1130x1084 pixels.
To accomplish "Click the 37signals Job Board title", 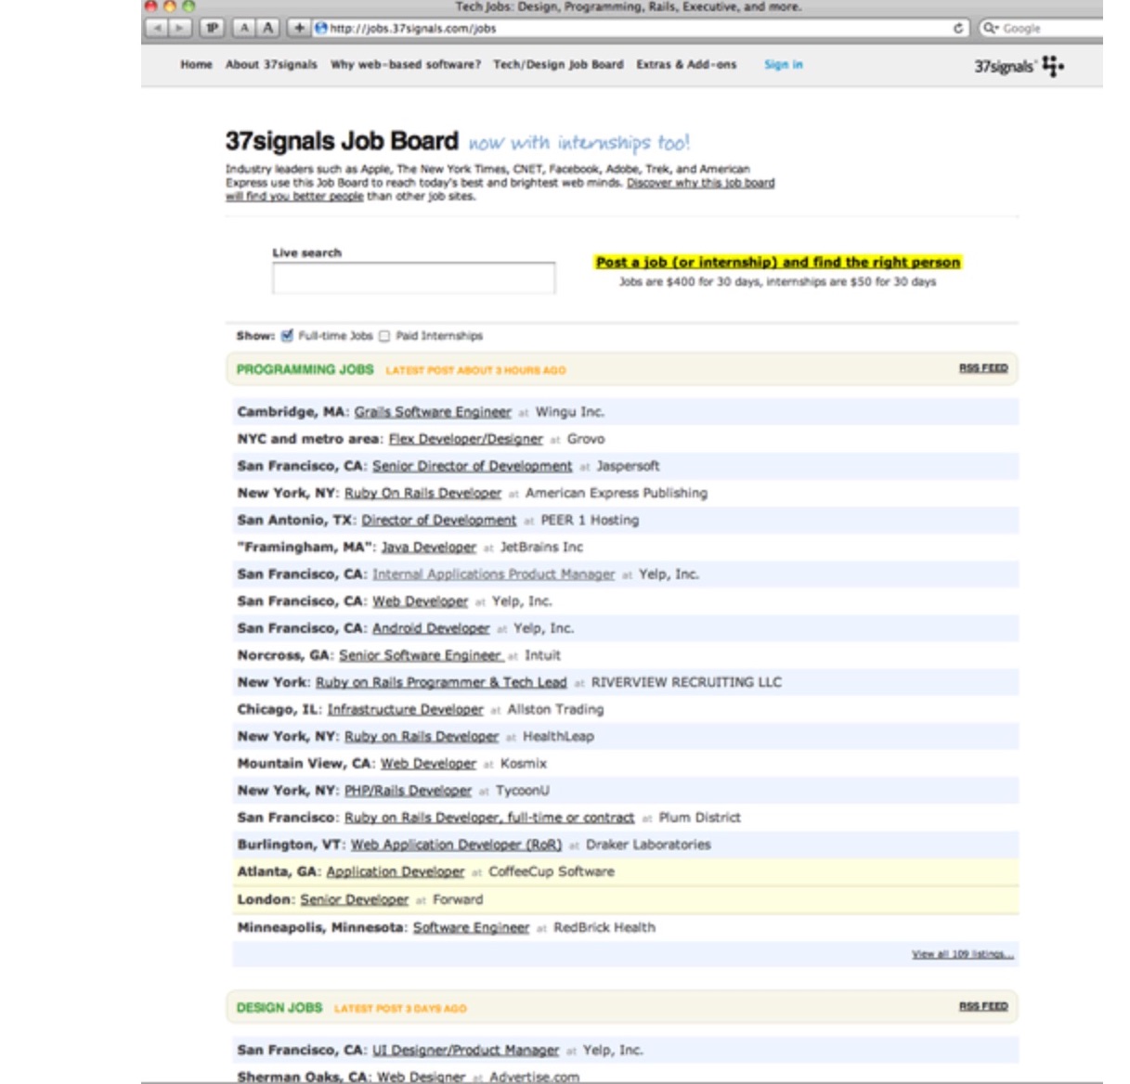I will pos(342,141).
